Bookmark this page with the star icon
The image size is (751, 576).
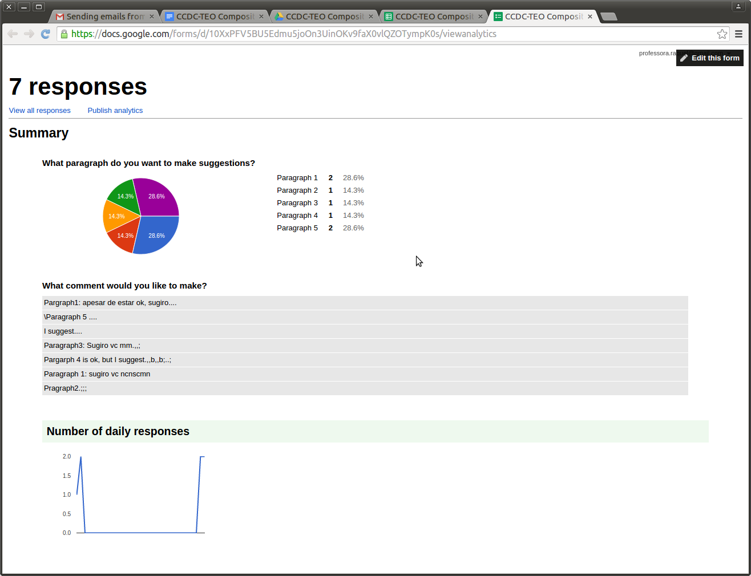(x=722, y=34)
